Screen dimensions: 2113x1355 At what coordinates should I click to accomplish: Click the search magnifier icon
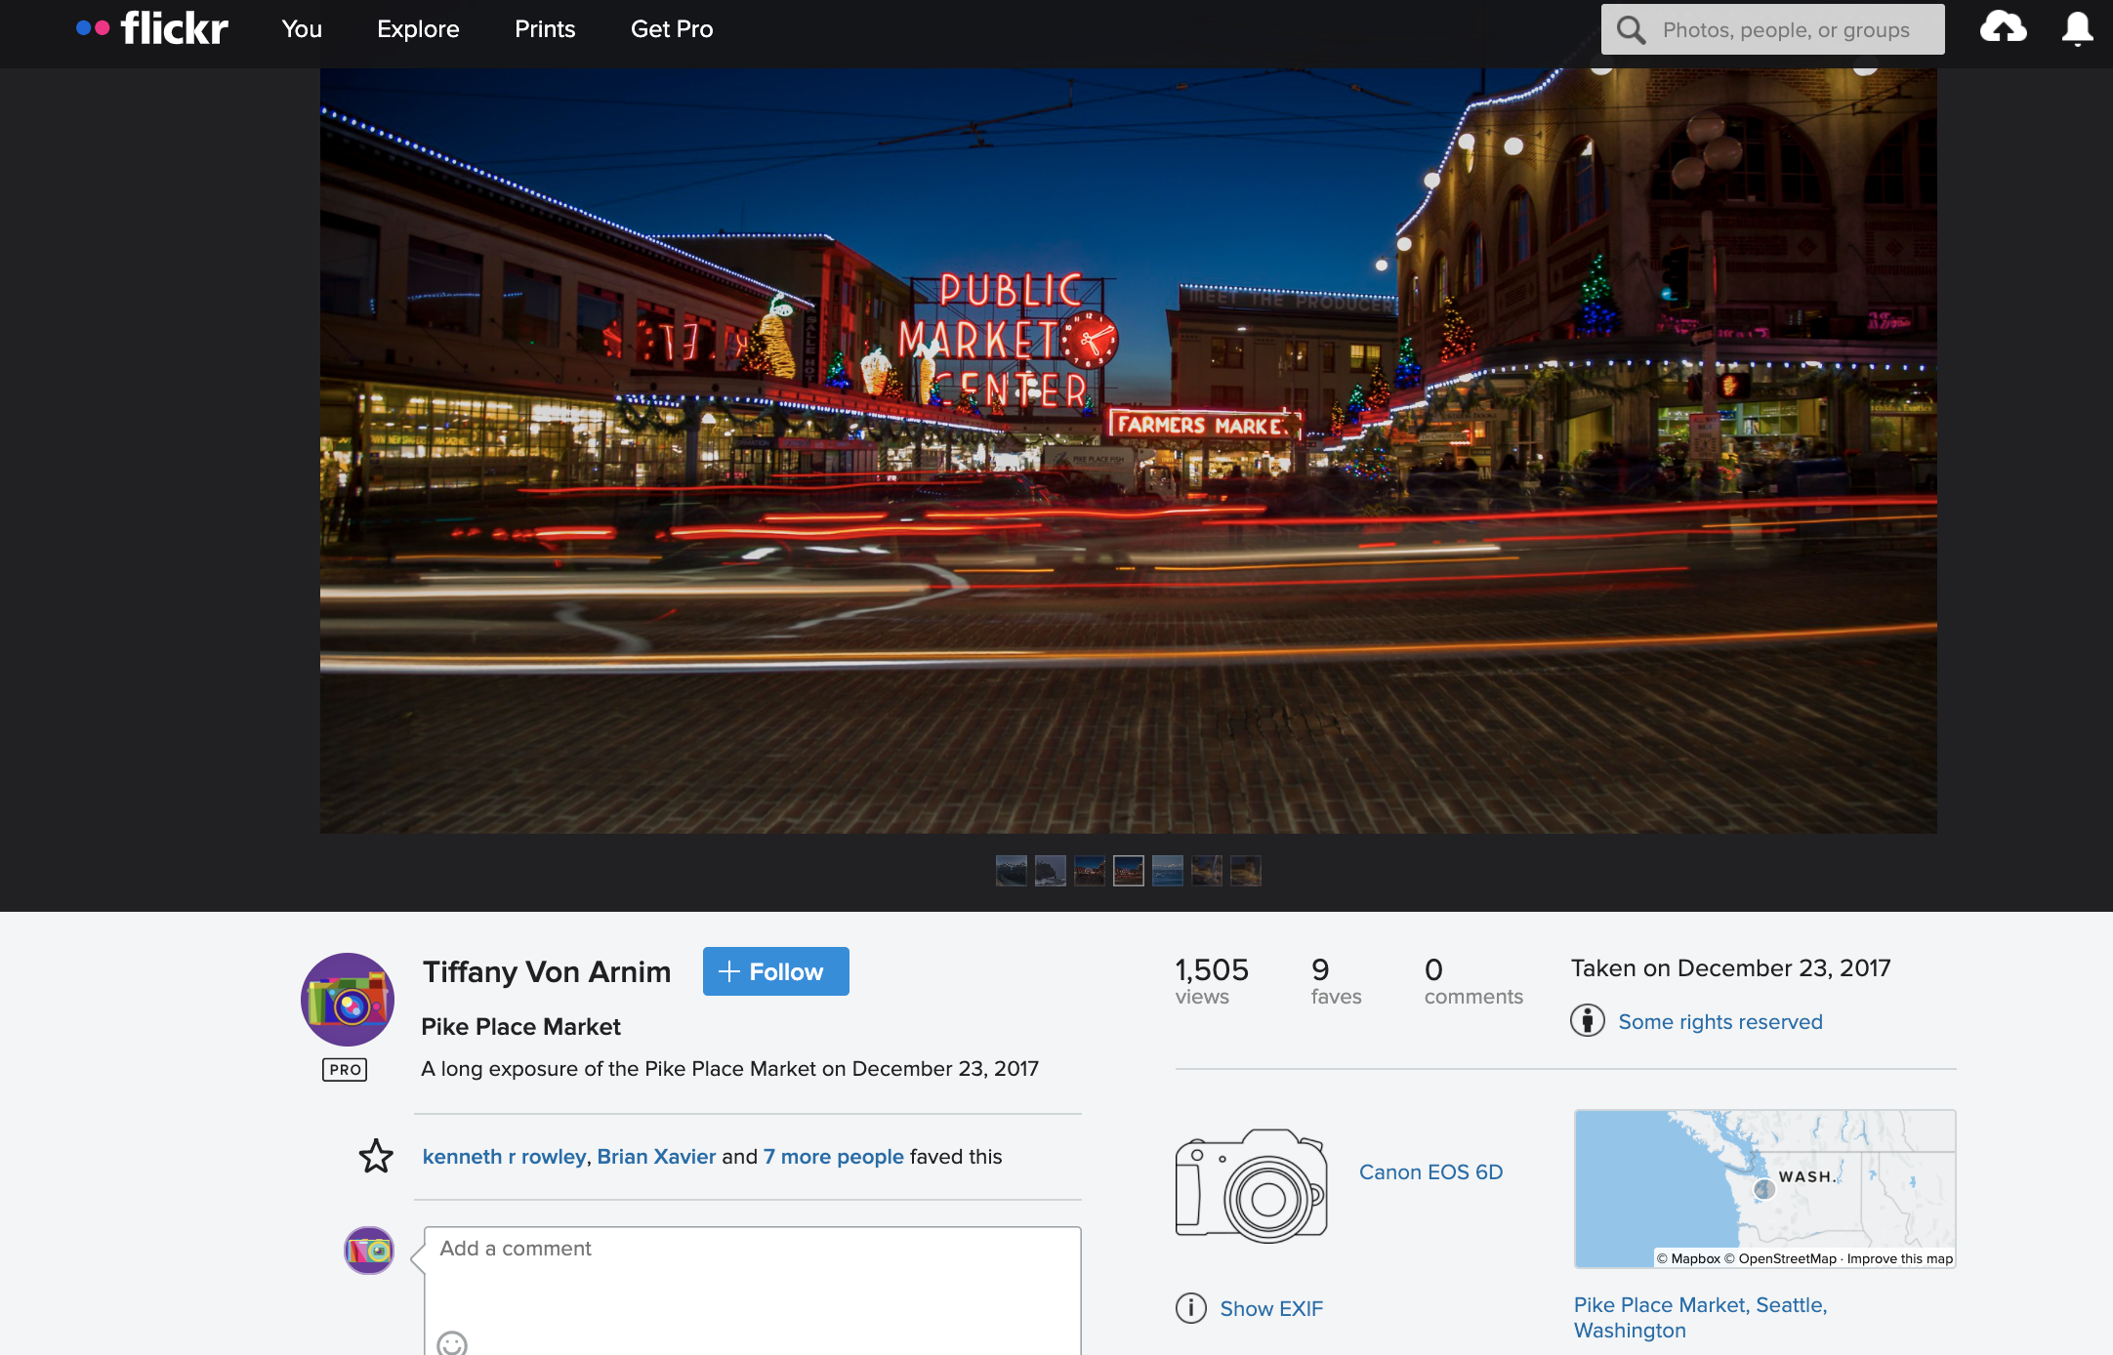[1631, 29]
